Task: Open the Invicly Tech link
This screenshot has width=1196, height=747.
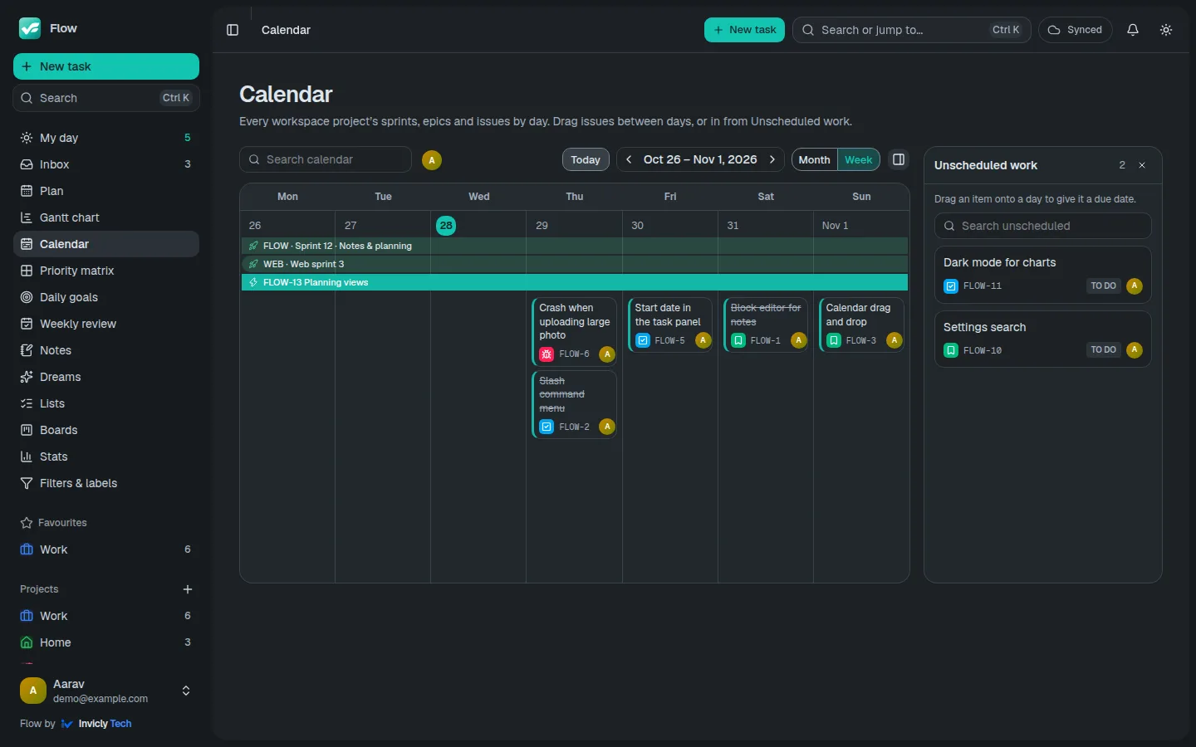Action: click(96, 724)
